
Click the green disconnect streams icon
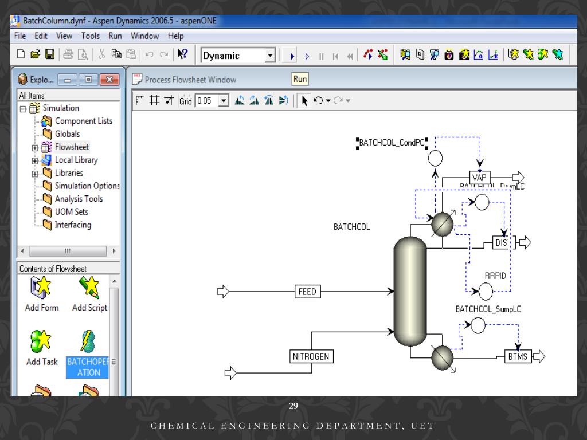pos(382,54)
